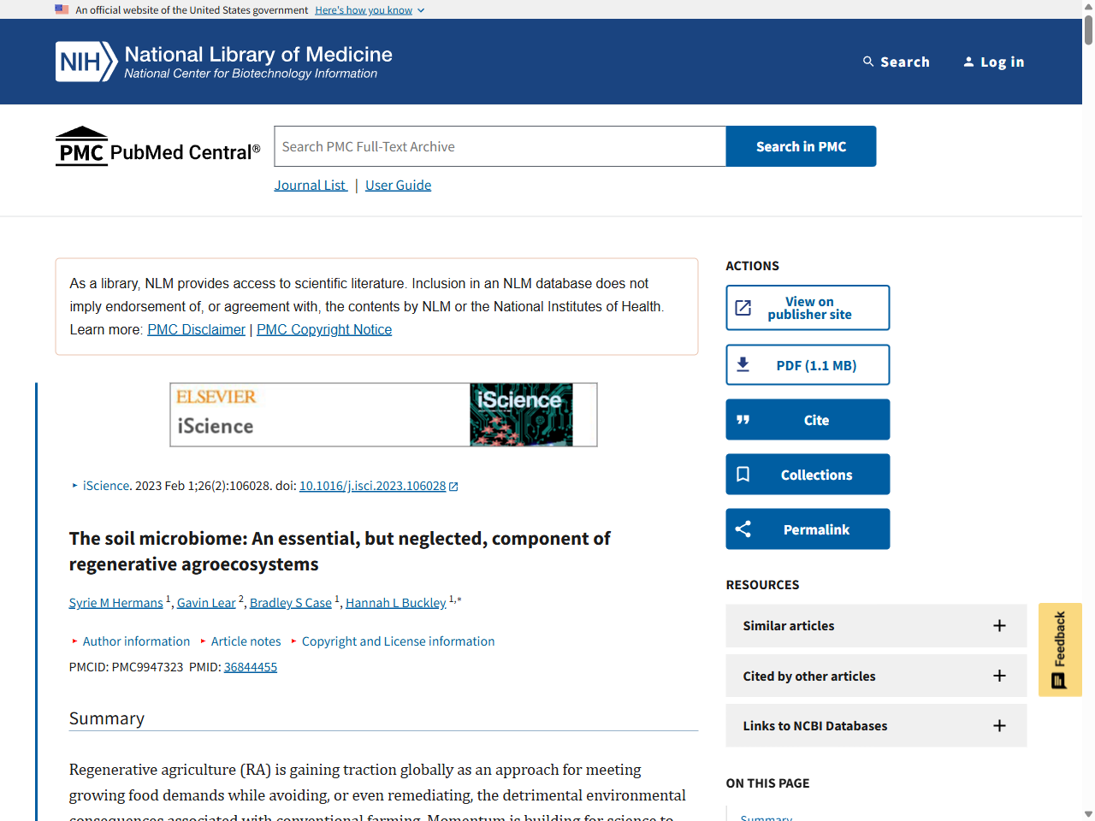Focus the Search PMC Full-Text Archive field
This screenshot has height=821, width=1095.
pos(500,146)
